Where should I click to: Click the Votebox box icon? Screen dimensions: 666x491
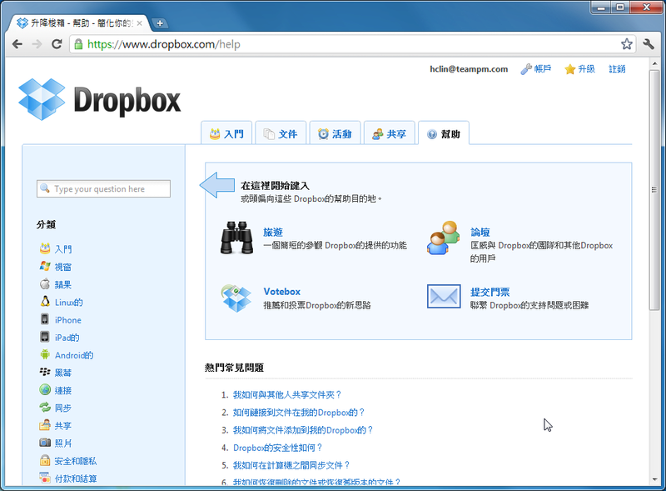pos(236,298)
